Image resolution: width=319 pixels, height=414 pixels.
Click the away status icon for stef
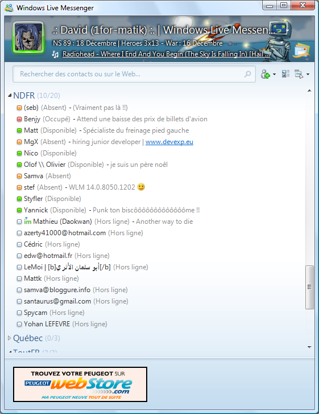(19, 187)
